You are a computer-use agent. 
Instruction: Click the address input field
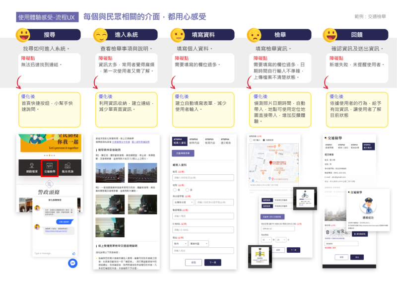(203, 251)
